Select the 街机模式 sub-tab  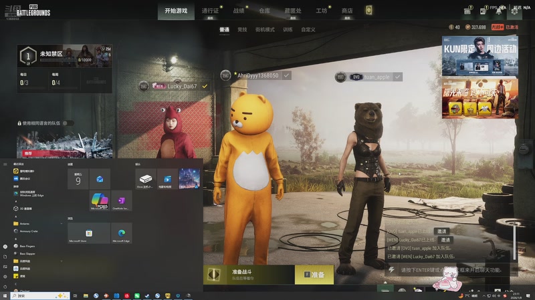point(265,29)
